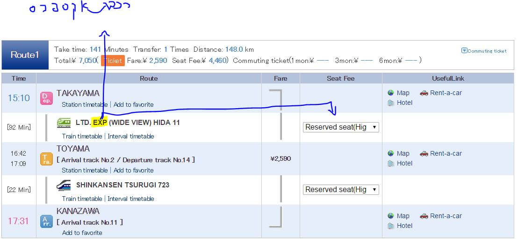Add Kanazawa to favorites
Viewport: 518px width, 241px height.
click(x=82, y=233)
